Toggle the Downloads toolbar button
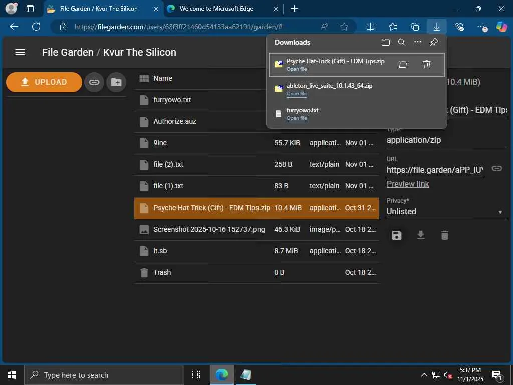The image size is (513, 385). 437,27
